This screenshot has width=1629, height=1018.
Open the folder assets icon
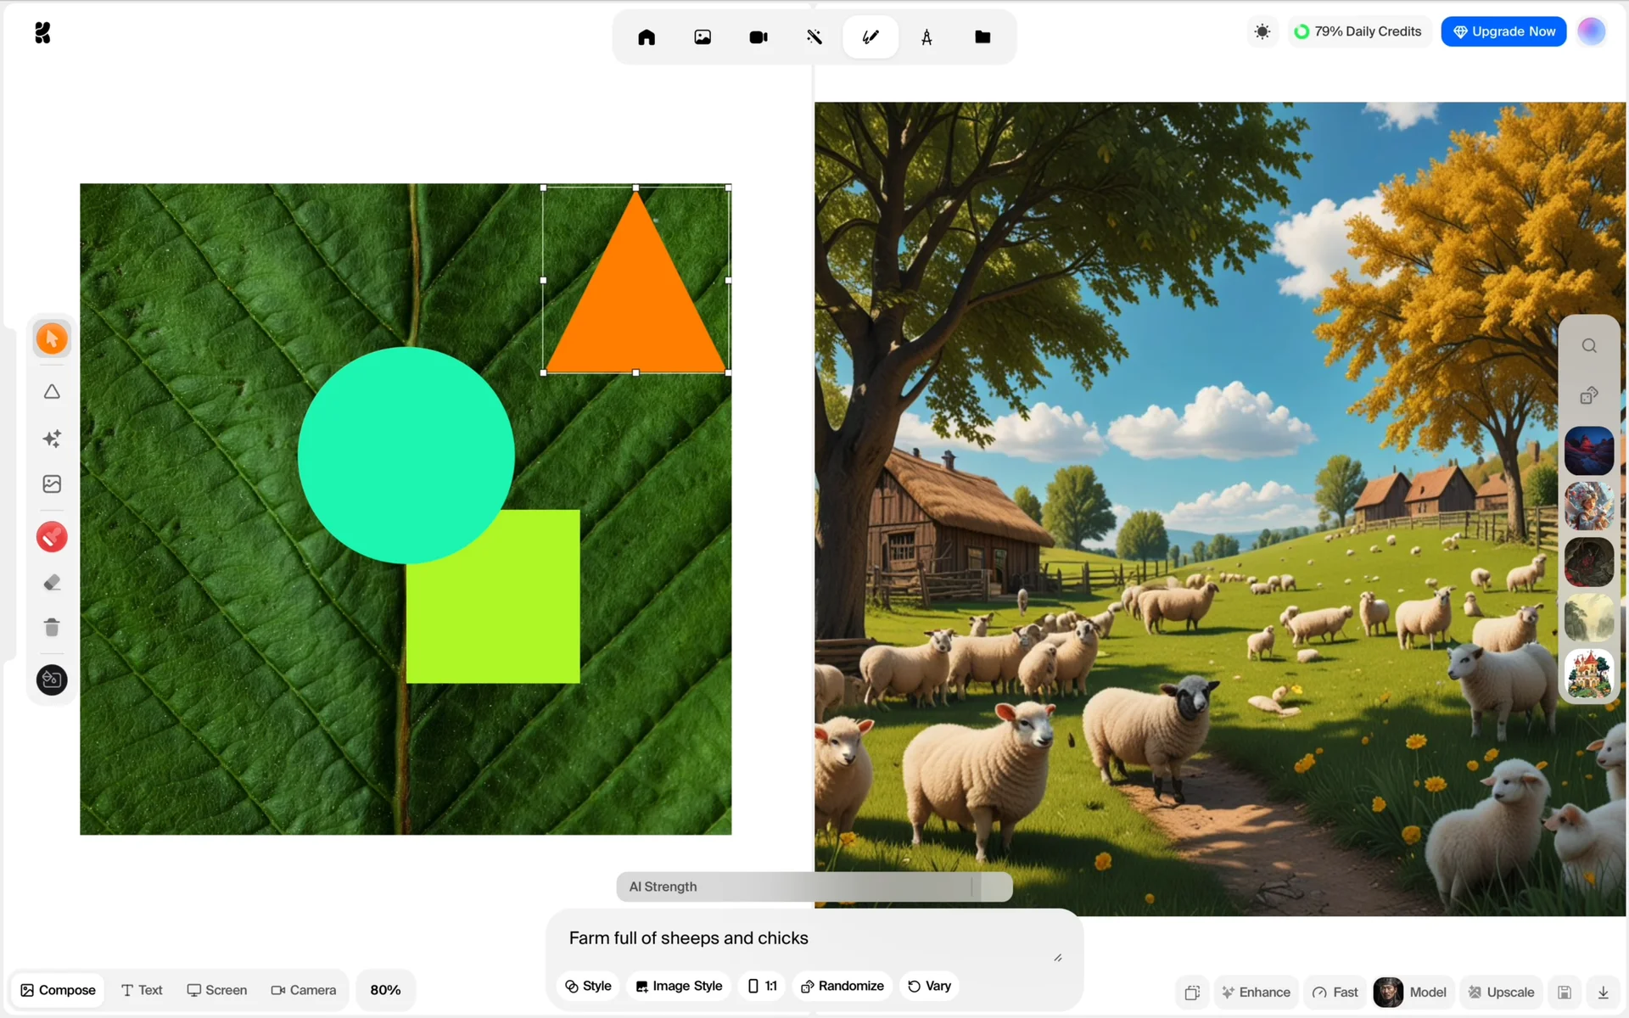(982, 37)
